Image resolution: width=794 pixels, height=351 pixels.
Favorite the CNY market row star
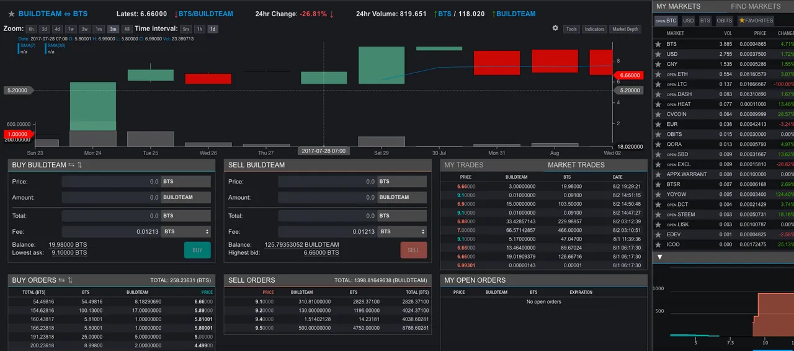pyautogui.click(x=658, y=64)
